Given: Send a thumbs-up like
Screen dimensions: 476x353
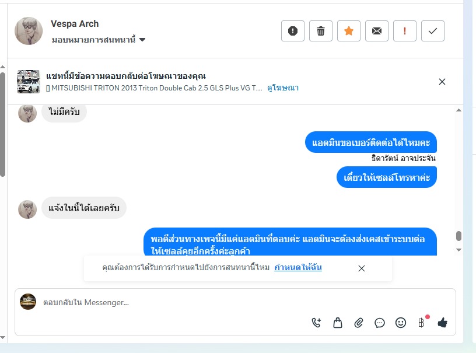Looking at the screenshot, I should (443, 323).
